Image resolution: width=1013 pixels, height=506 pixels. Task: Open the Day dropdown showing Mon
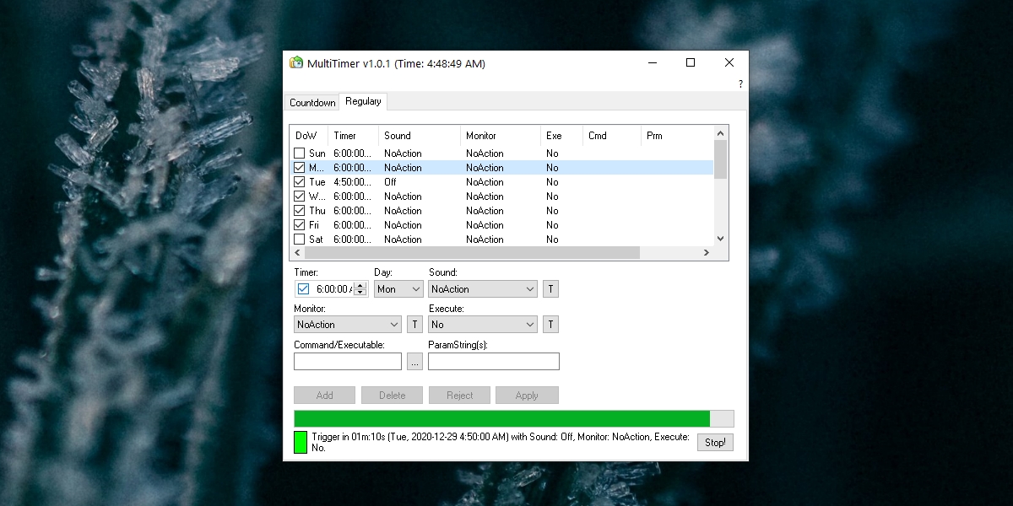point(398,289)
